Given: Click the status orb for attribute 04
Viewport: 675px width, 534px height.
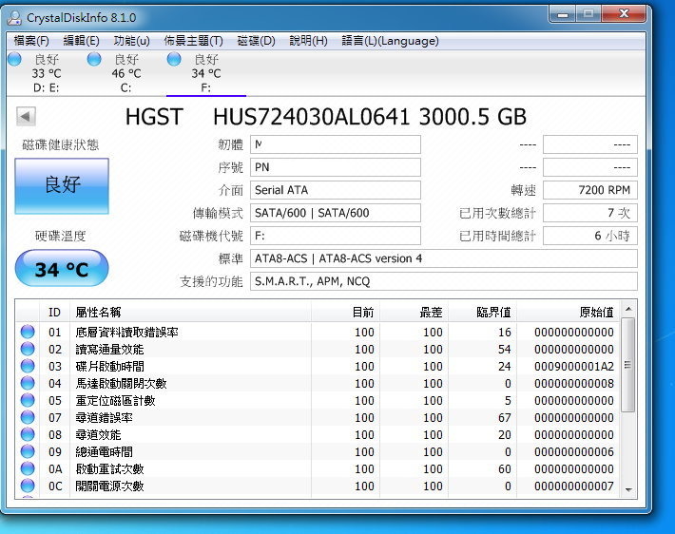Looking at the screenshot, I should click(28, 383).
